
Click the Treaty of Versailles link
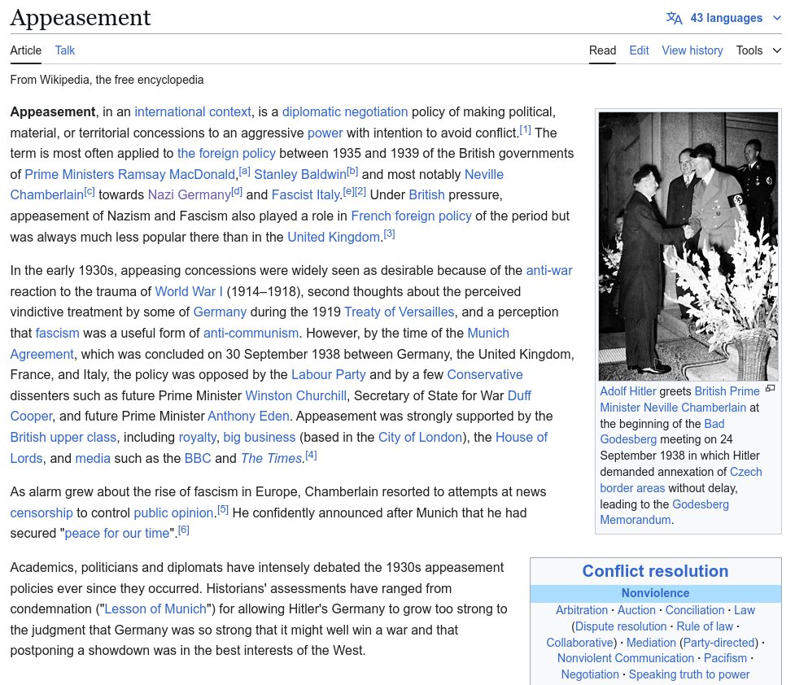click(399, 312)
